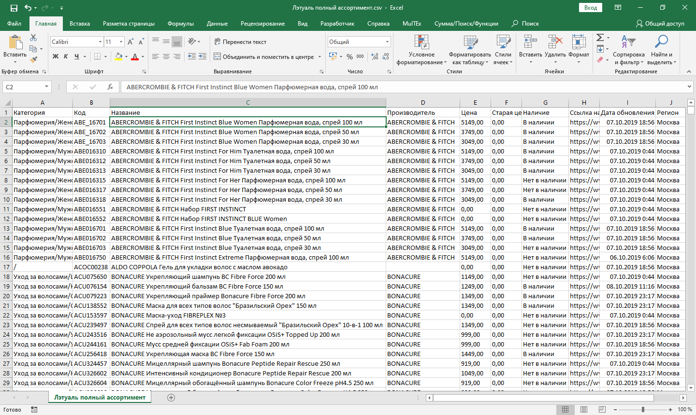Open the Calibri font name dropdown

pos(100,42)
